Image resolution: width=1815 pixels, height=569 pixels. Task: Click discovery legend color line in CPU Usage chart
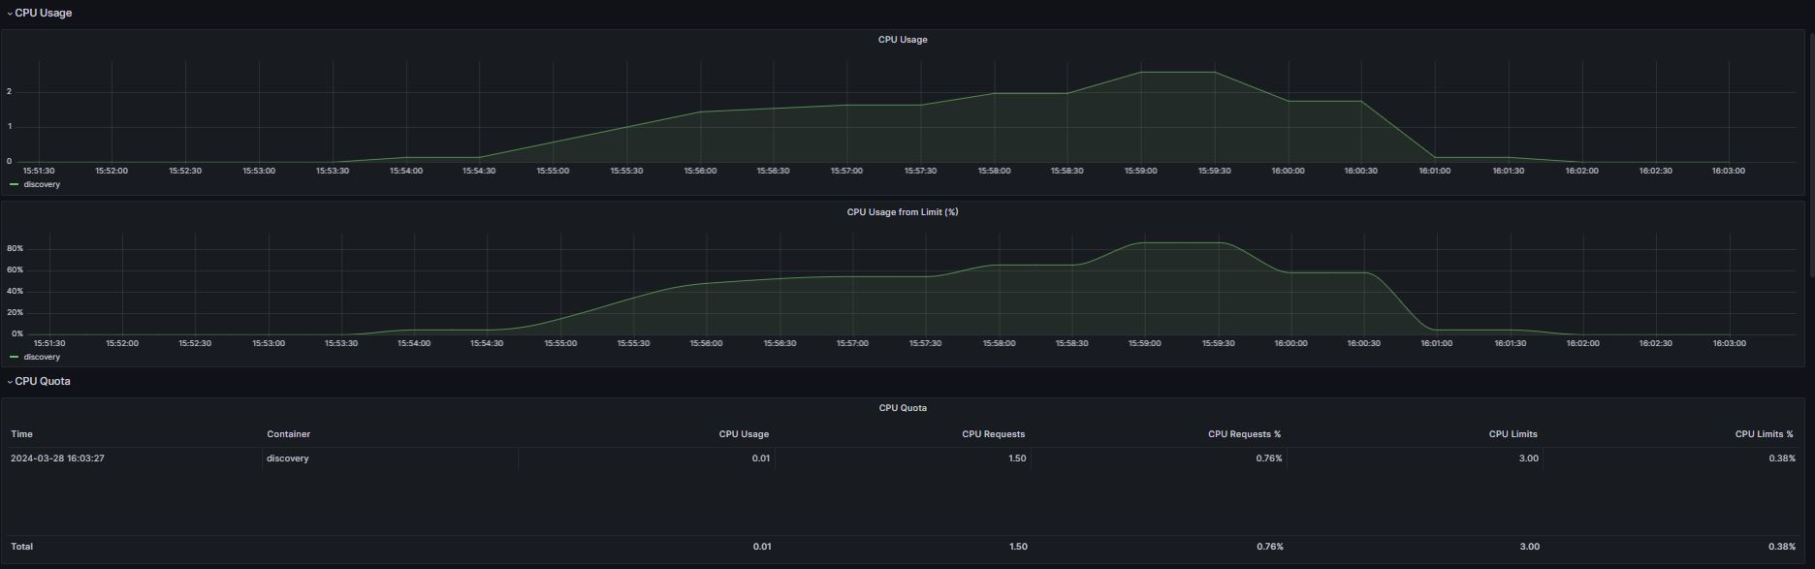point(14,184)
